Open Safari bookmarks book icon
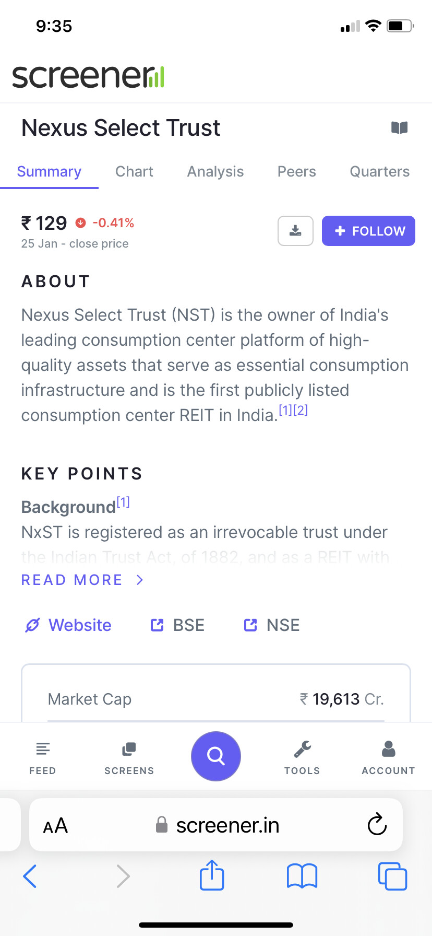 click(x=302, y=876)
